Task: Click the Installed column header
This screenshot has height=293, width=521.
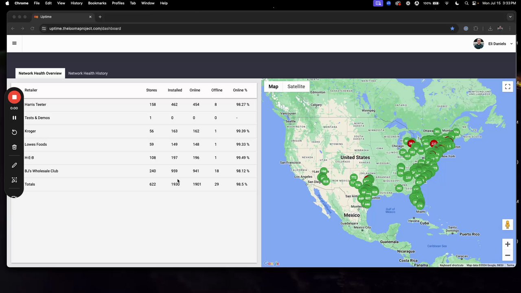Action: [x=175, y=90]
